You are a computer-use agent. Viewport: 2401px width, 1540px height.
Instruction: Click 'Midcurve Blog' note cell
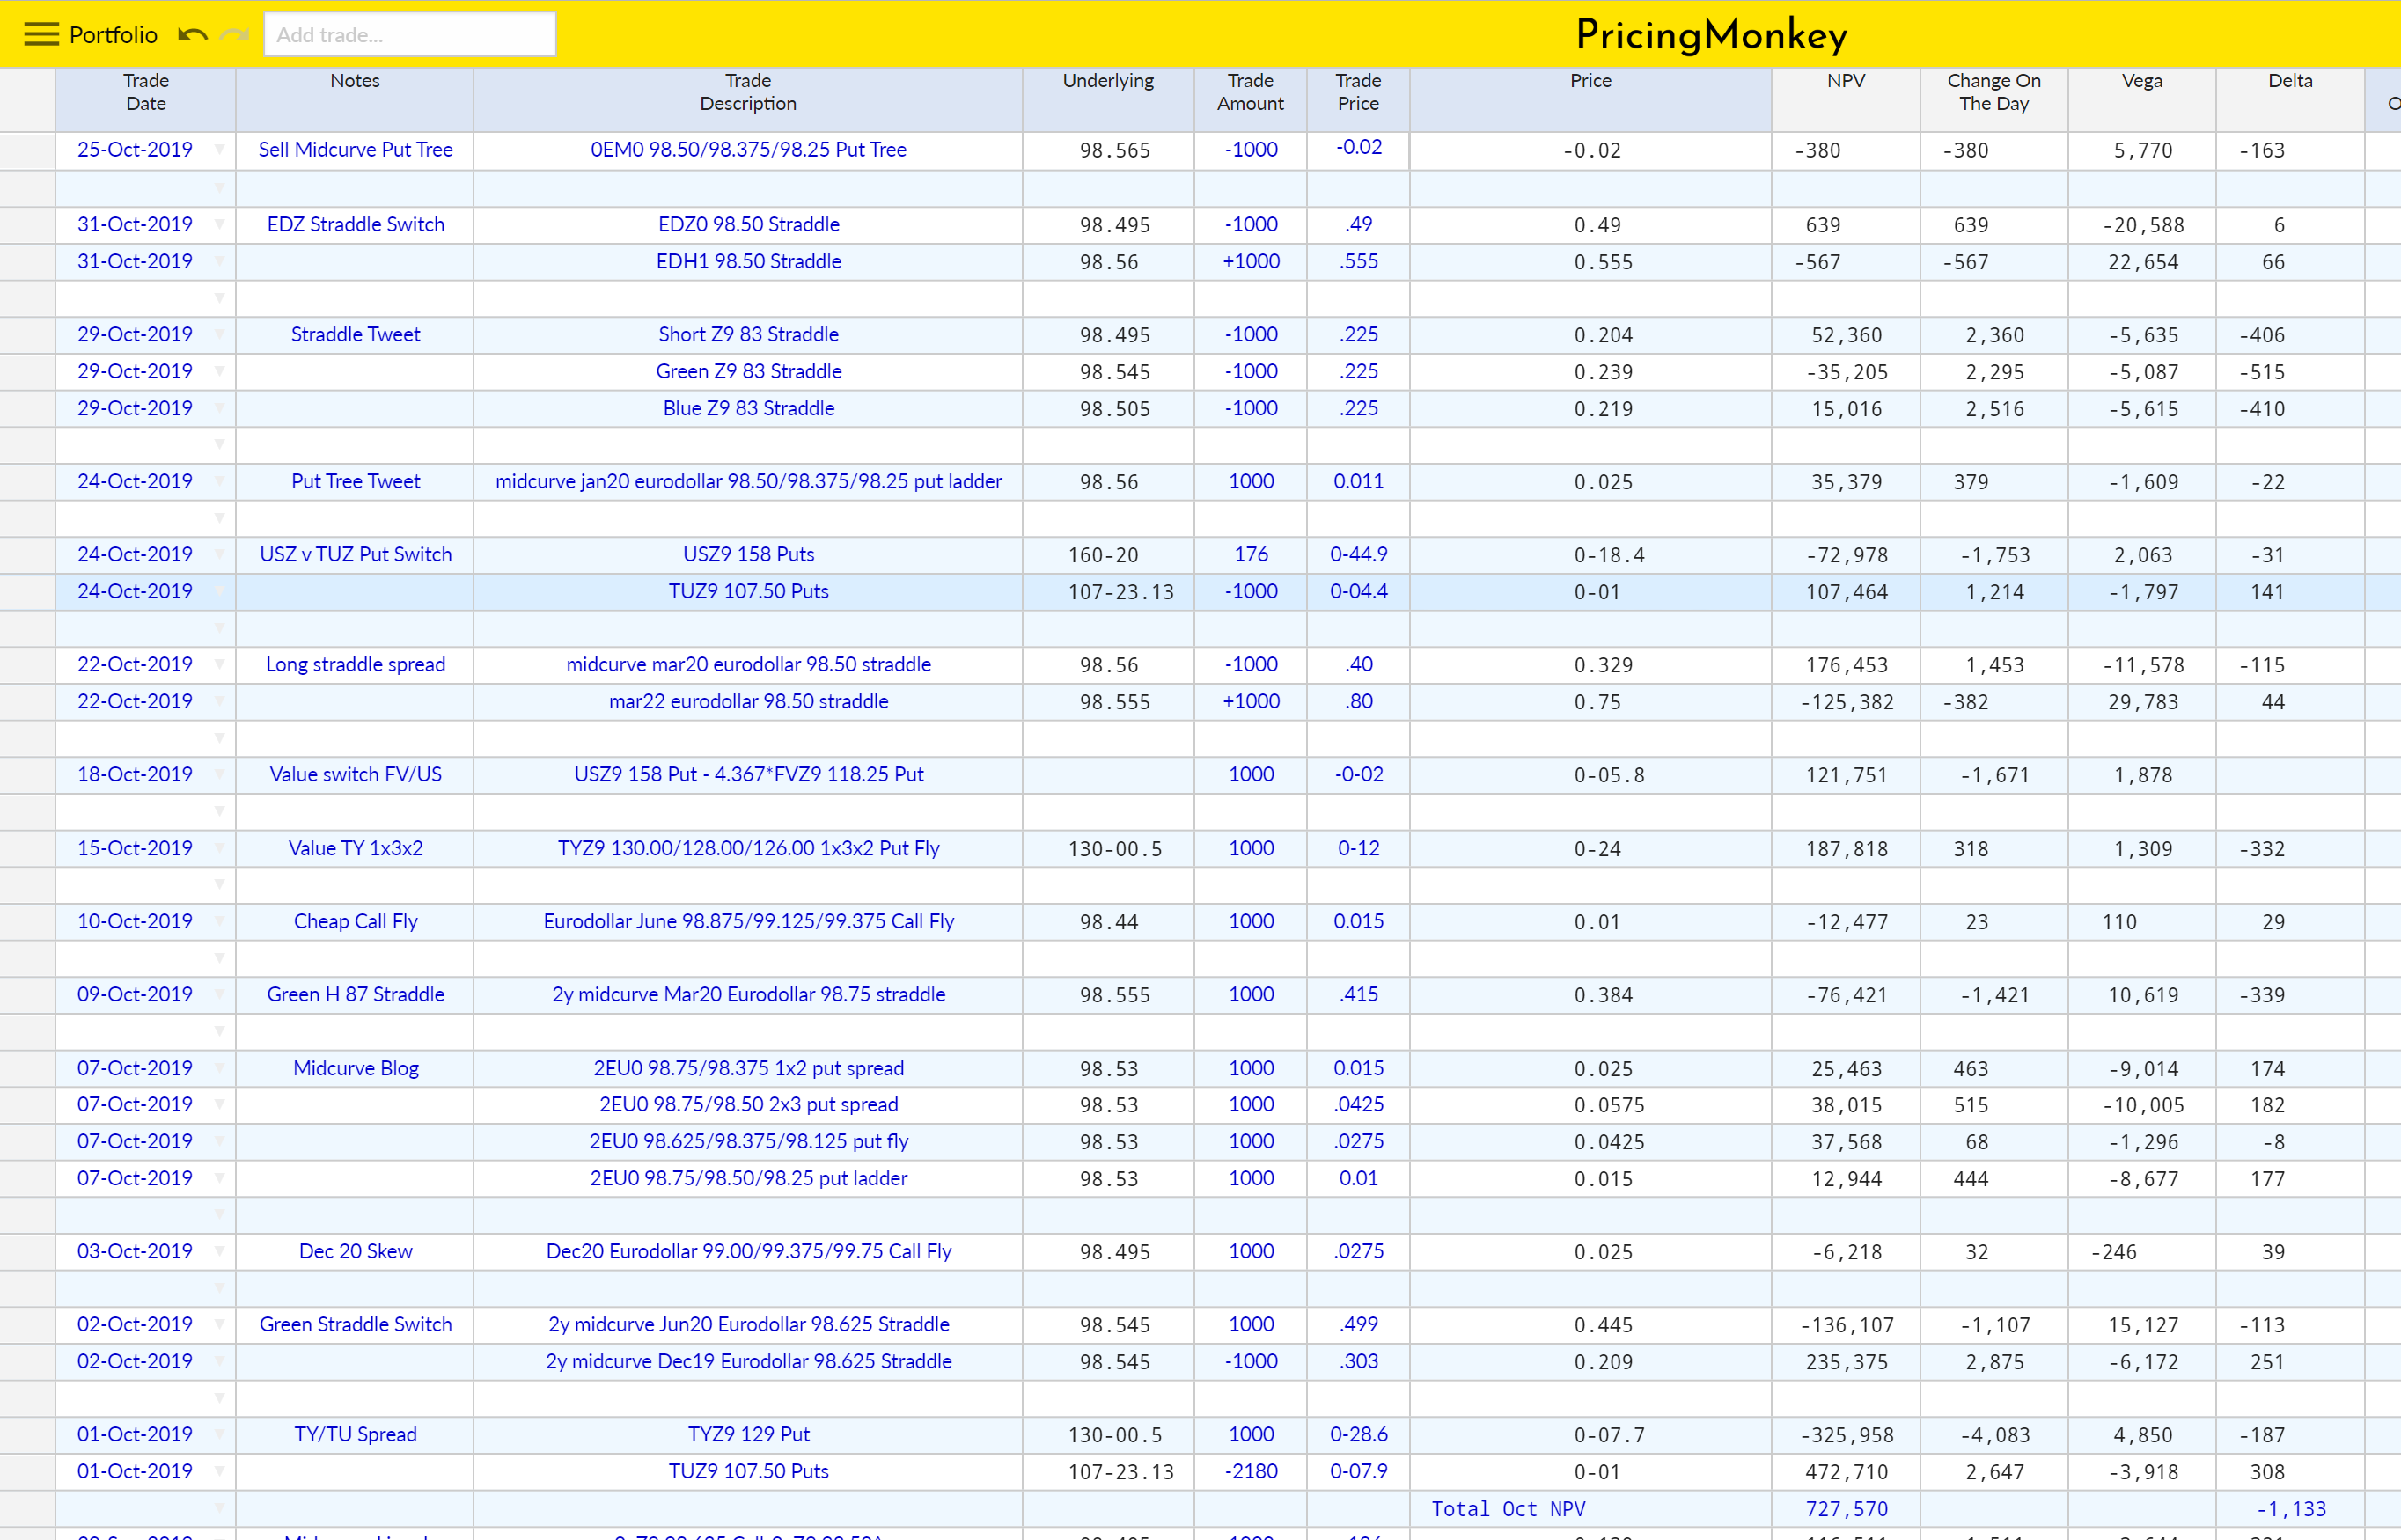355,1069
